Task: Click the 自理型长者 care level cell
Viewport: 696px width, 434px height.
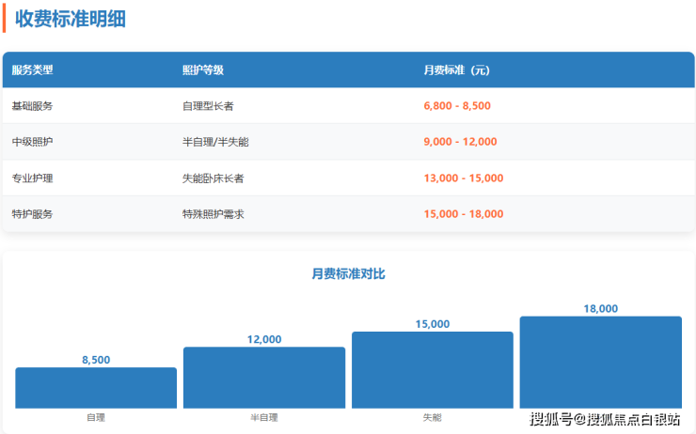Action: [x=207, y=106]
